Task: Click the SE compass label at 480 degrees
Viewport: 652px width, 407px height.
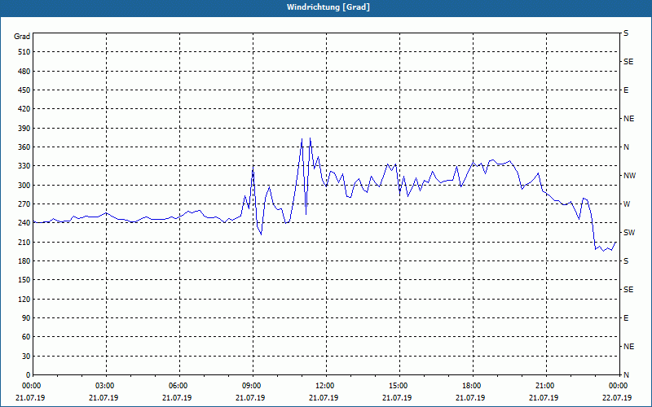Action: pyautogui.click(x=628, y=62)
